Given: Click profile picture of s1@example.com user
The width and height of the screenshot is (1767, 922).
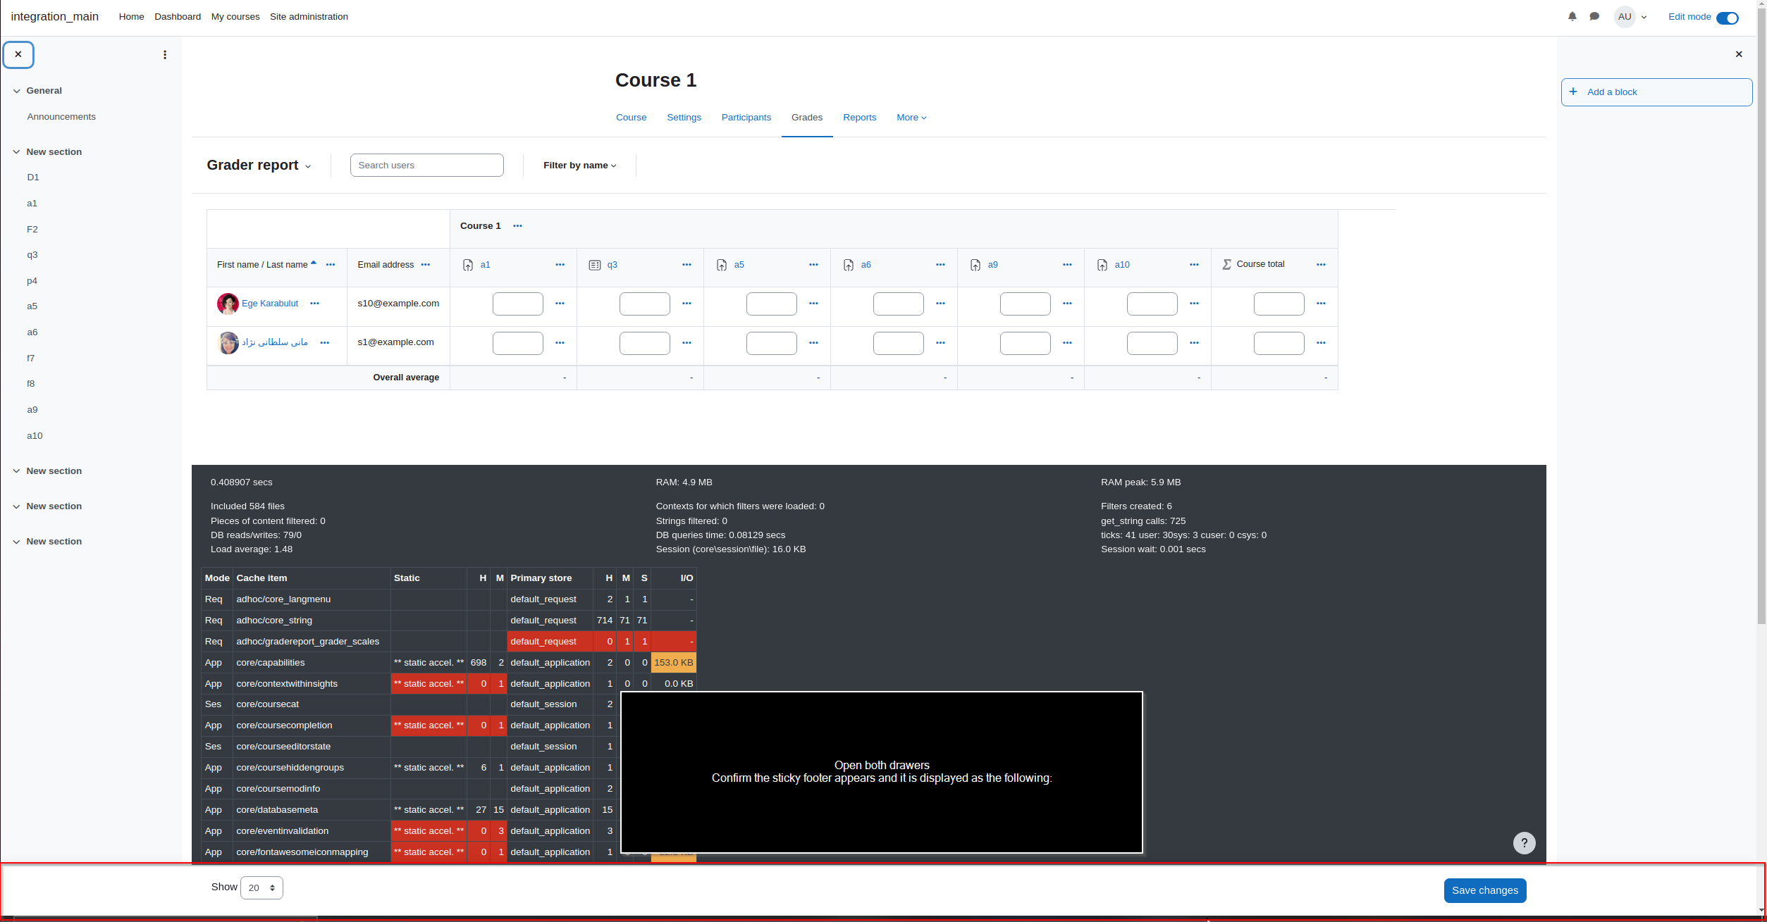Looking at the screenshot, I should [228, 343].
